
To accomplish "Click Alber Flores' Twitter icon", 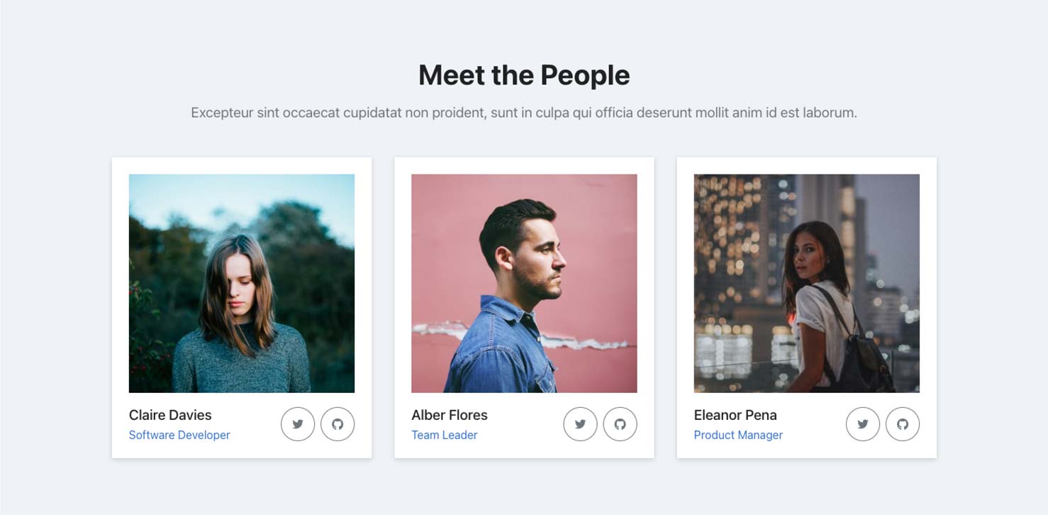I will (580, 424).
